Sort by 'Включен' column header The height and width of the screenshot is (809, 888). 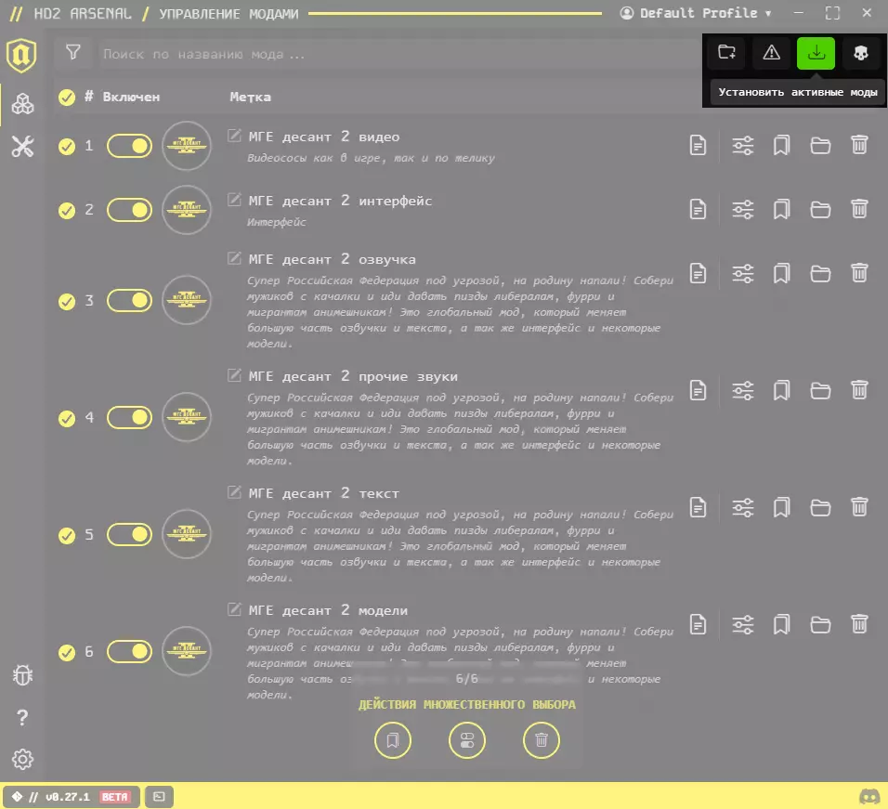point(131,97)
